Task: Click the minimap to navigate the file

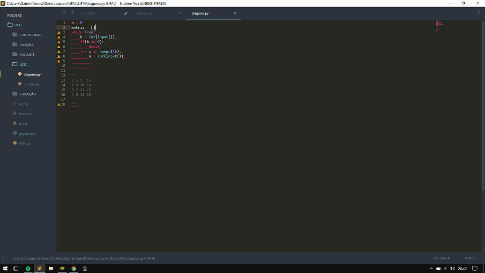Action: pos(439,26)
